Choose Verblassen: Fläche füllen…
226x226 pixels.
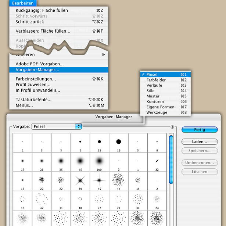(x=59, y=31)
